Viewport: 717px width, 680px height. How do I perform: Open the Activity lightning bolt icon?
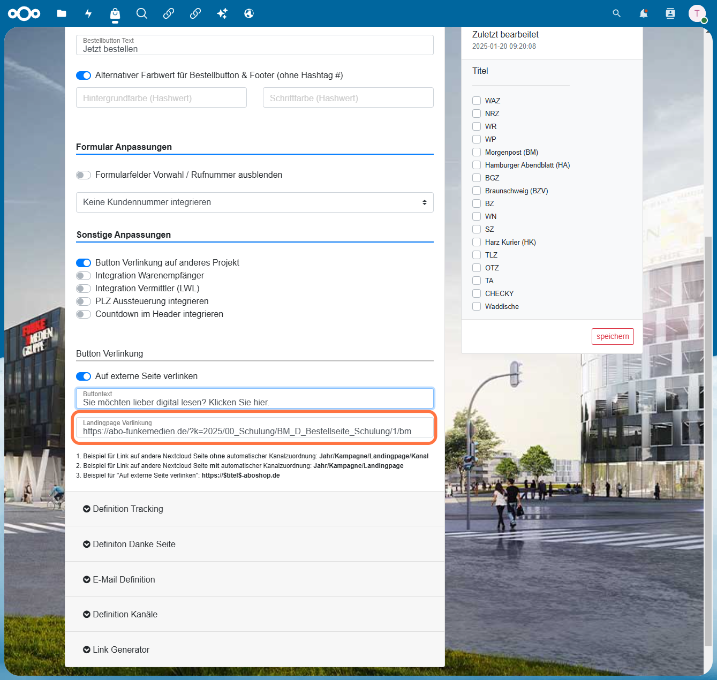[x=88, y=13]
